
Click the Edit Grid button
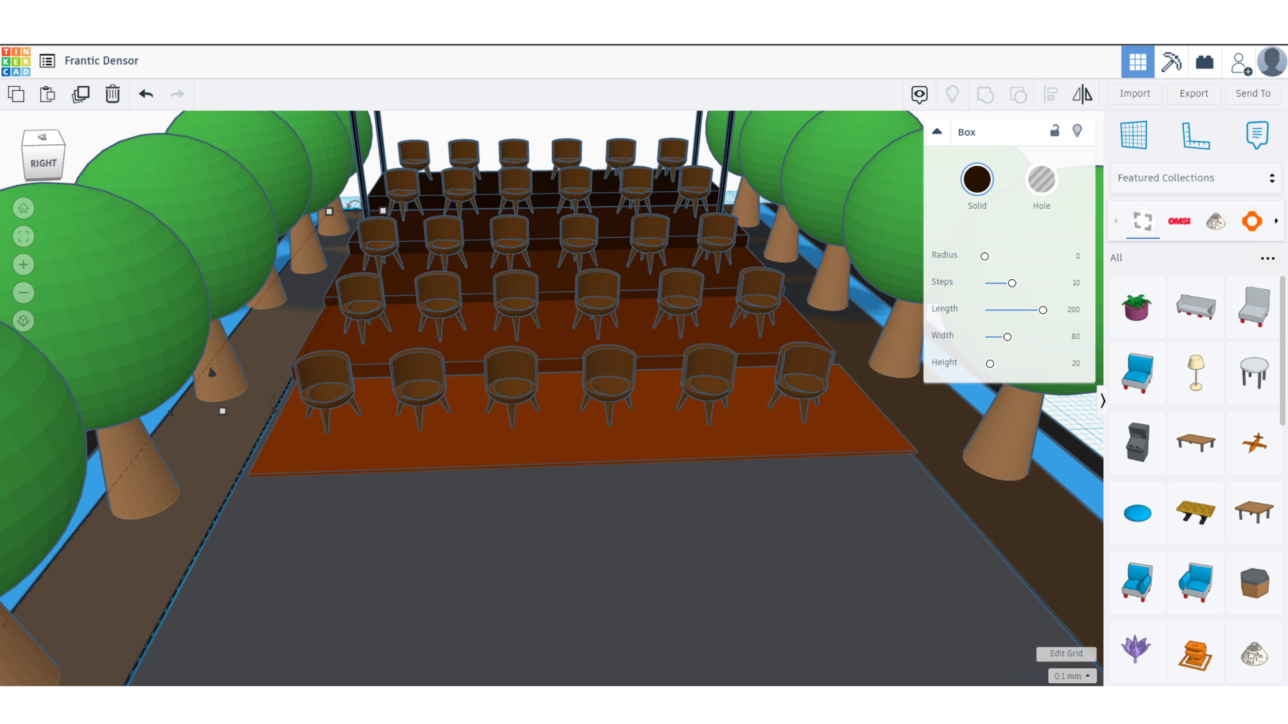tap(1066, 653)
